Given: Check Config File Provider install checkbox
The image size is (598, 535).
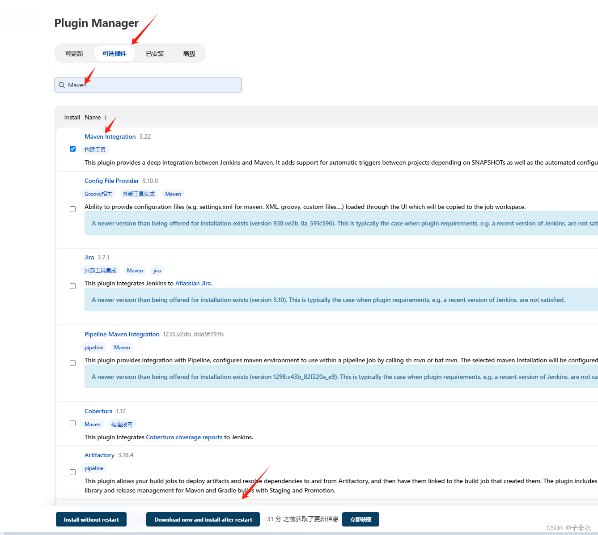Looking at the screenshot, I should click(x=72, y=209).
